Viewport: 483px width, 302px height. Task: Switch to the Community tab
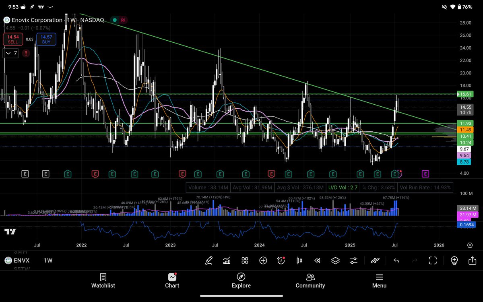click(310, 281)
